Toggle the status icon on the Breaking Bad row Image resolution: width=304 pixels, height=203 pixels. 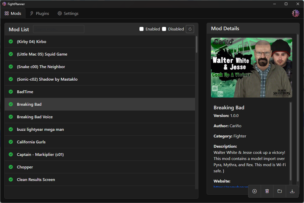(x=11, y=104)
